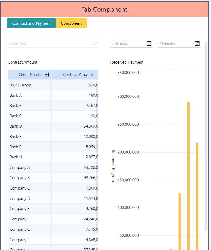Viewport: 211px width, 250px height.
Task: Select the Contract and Payment tab
Action: click(x=31, y=23)
